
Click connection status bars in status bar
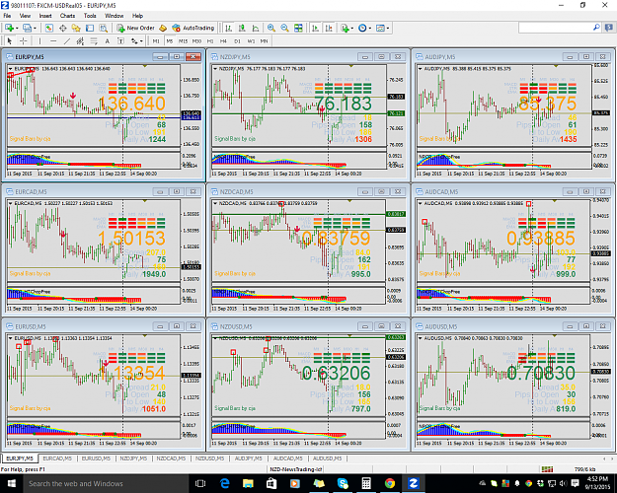(x=547, y=469)
